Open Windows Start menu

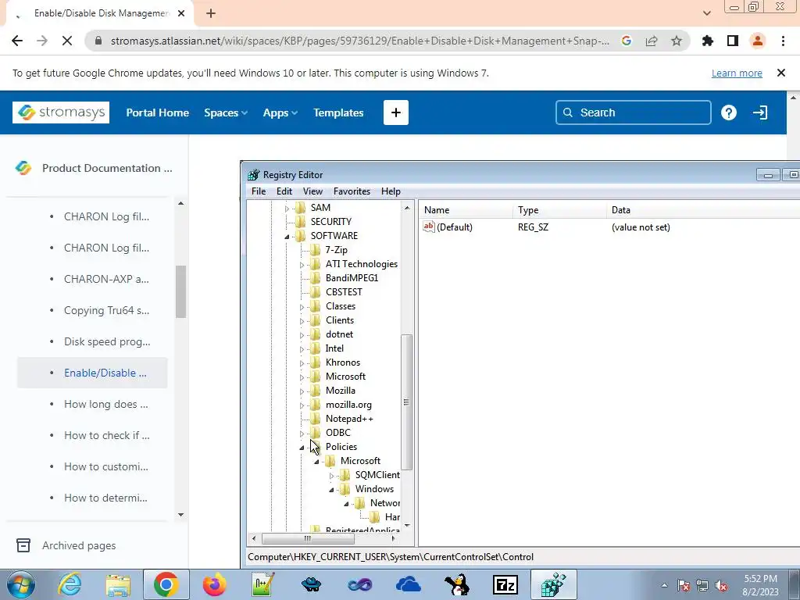point(20,584)
